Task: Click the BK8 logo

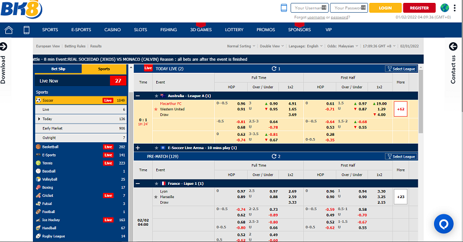Action: pos(21,9)
